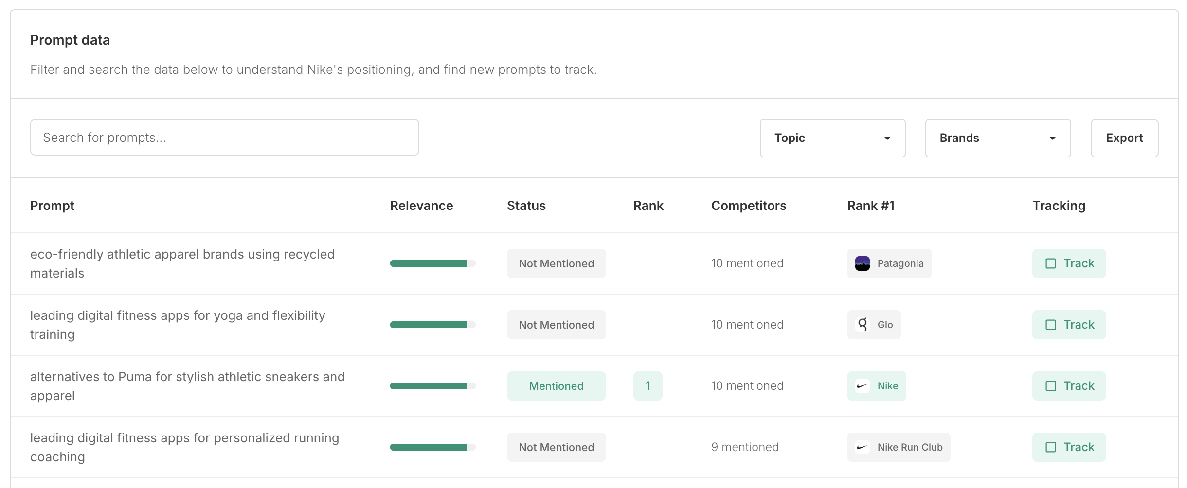
Task: Click the Competitors column header
Action: point(748,206)
